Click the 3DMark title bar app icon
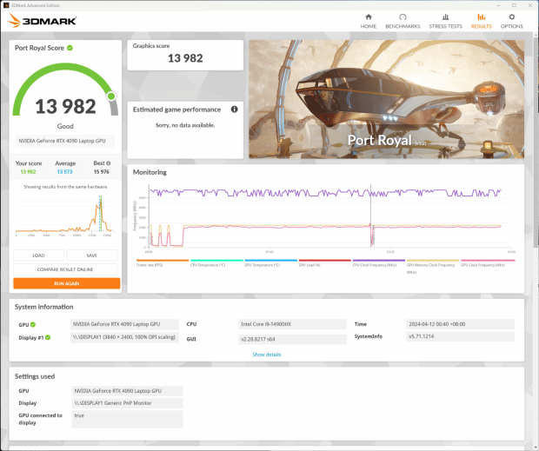The width and height of the screenshot is (539, 451). (x=6, y=5)
